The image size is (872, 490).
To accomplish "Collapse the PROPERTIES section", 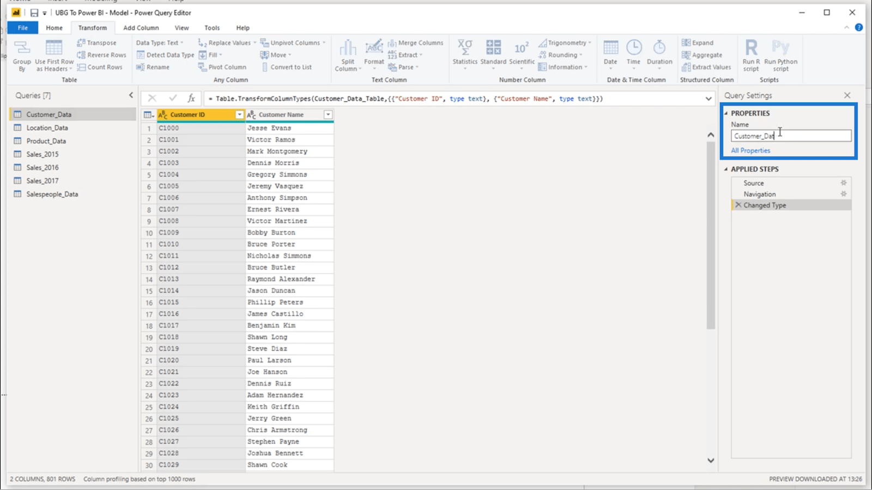I will (x=726, y=113).
